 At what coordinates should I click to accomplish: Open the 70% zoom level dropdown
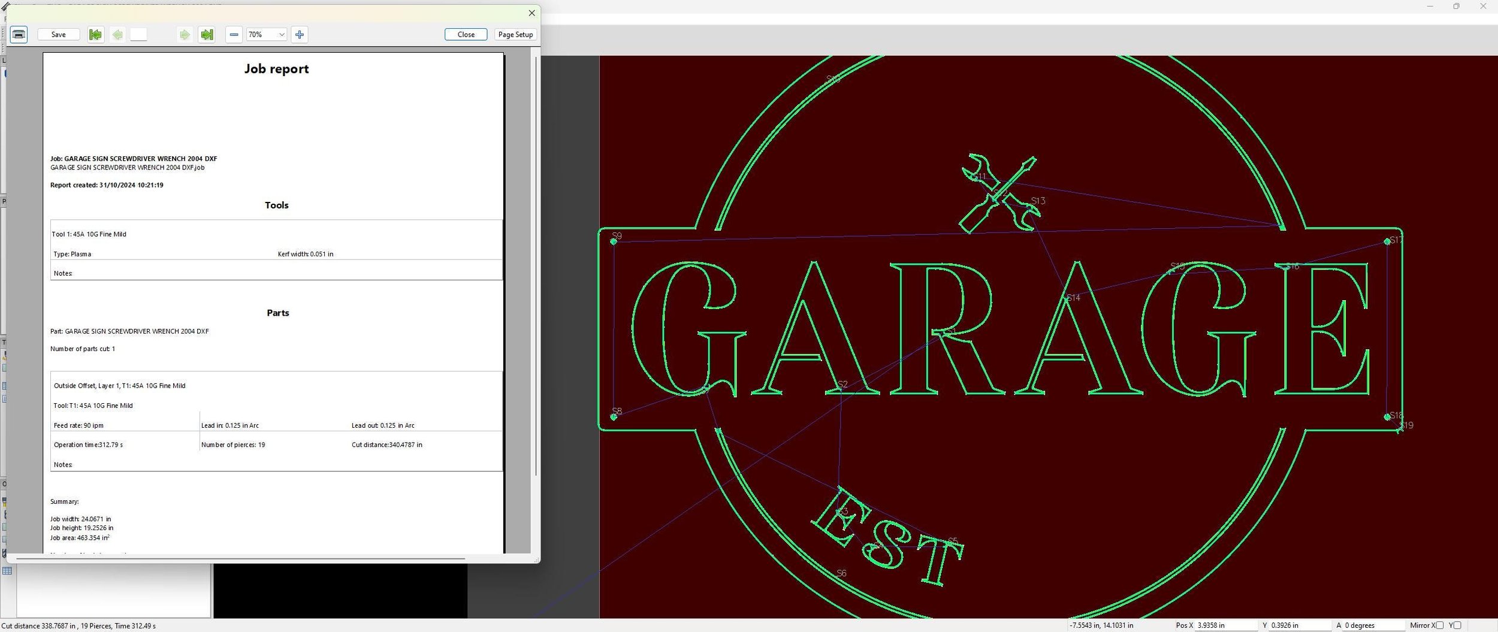click(x=267, y=35)
